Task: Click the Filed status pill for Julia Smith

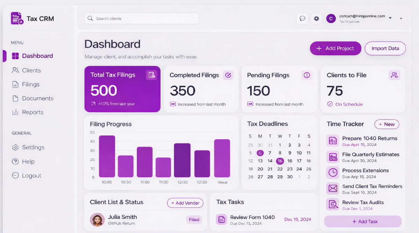Action: click(193, 220)
